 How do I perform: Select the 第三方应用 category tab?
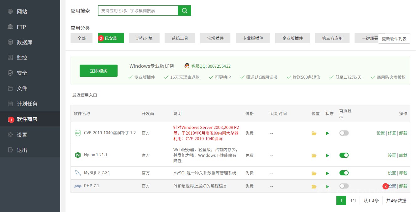(332, 38)
